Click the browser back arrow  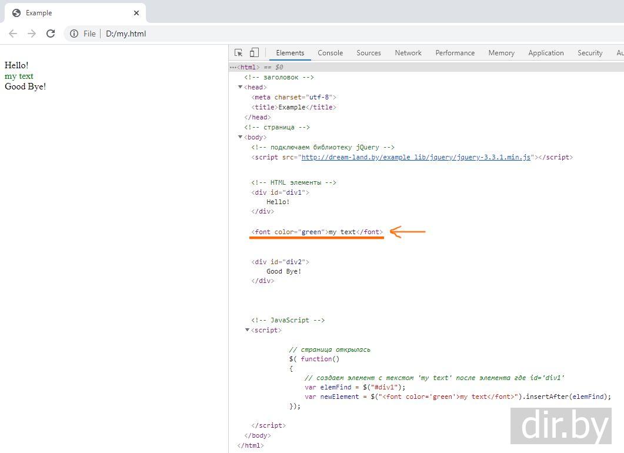click(x=13, y=34)
